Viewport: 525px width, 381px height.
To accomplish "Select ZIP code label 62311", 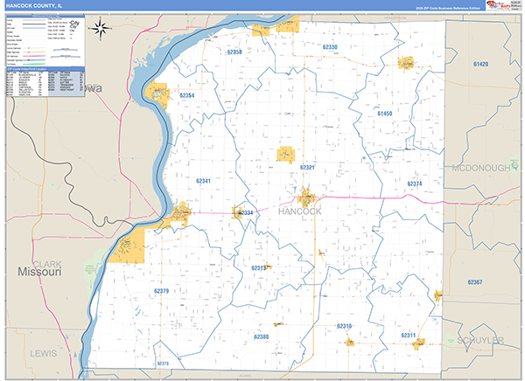I will tap(408, 336).
